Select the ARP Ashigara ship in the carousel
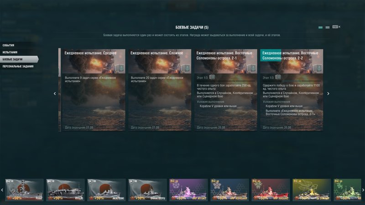Viewport: 365px width, 205px height. (229, 190)
